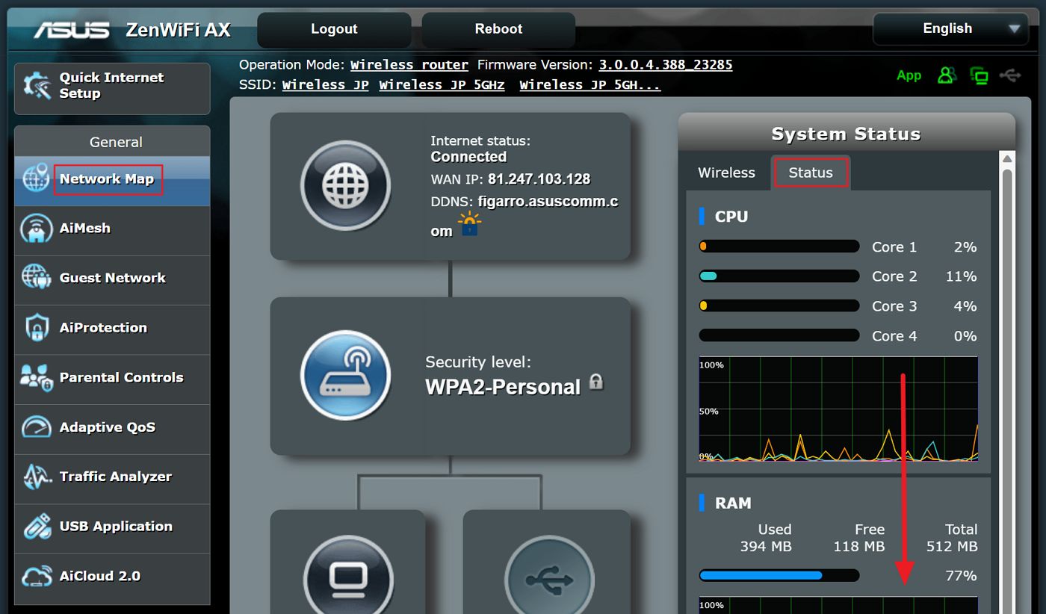The height and width of the screenshot is (614, 1046).
Task: Open the English language dropdown
Action: (x=950, y=28)
